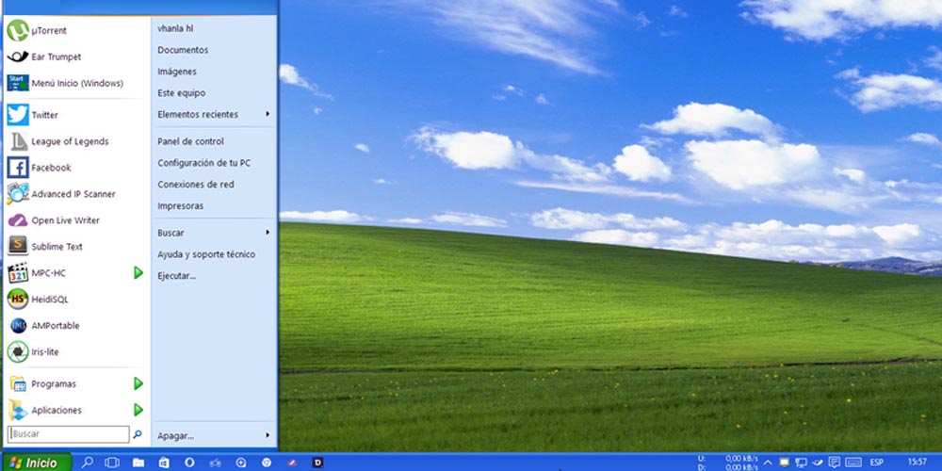Click the network tray icon
The height and width of the screenshot is (471, 942).
801,462
